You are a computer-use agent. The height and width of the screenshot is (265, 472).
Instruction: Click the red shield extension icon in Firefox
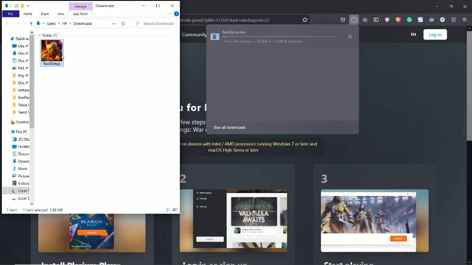398,20
